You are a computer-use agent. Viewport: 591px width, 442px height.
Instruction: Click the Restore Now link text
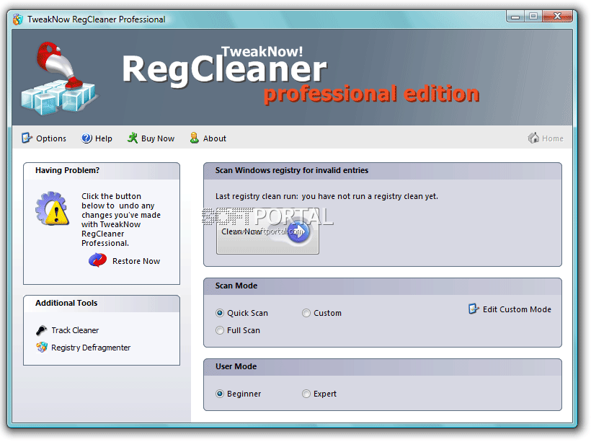136,261
